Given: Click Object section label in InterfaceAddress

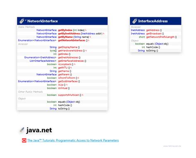Looking at the screenshot, I should [x=135, y=40].
